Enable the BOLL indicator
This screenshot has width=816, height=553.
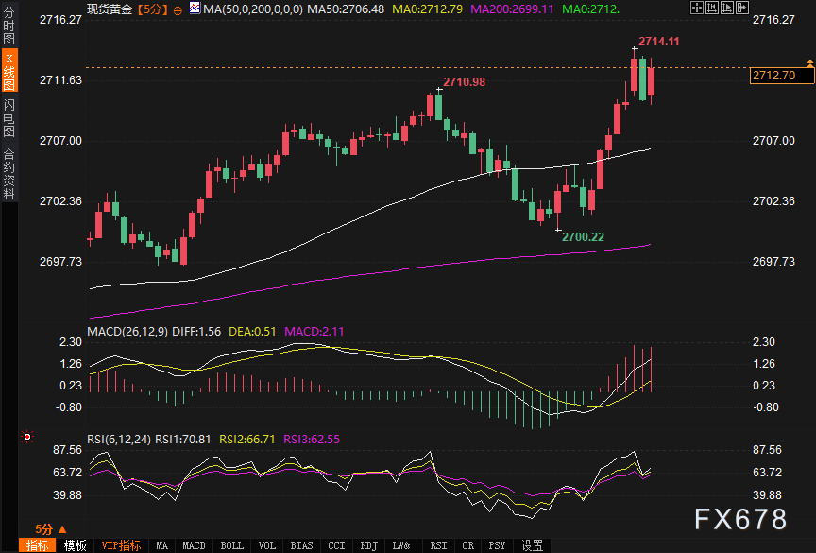tap(231, 545)
